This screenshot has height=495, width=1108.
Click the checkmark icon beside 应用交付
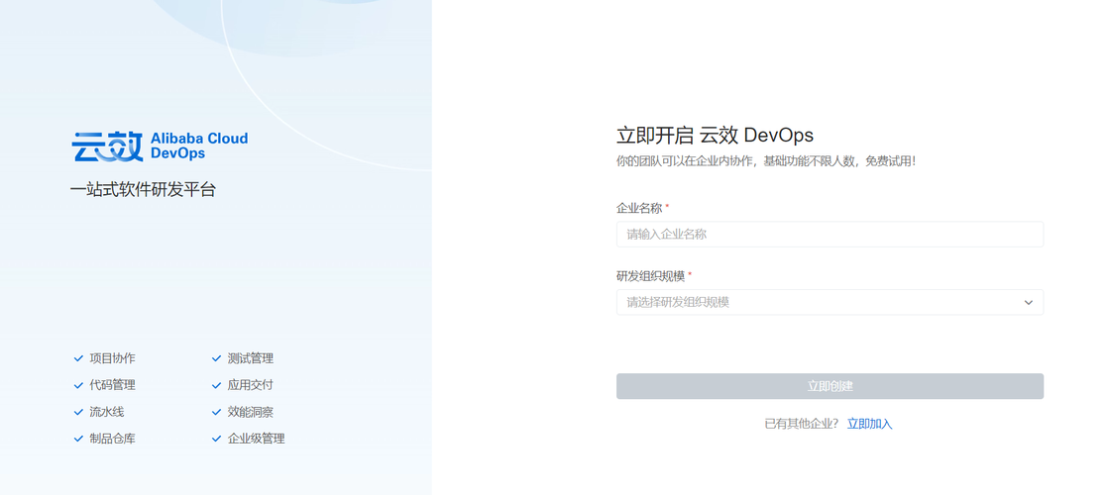point(217,385)
